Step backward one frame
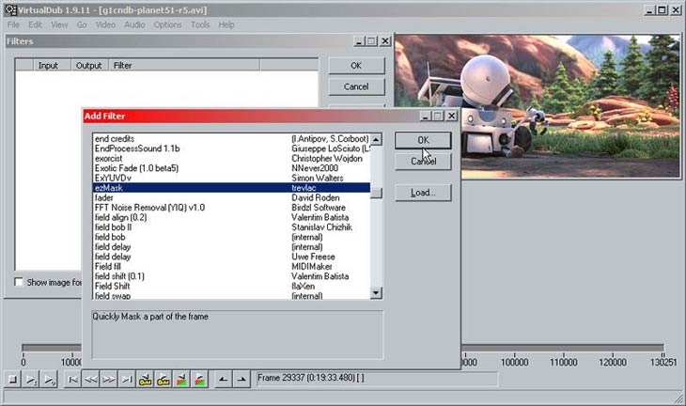 [91, 379]
